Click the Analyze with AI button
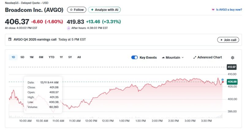 (x=104, y=10)
